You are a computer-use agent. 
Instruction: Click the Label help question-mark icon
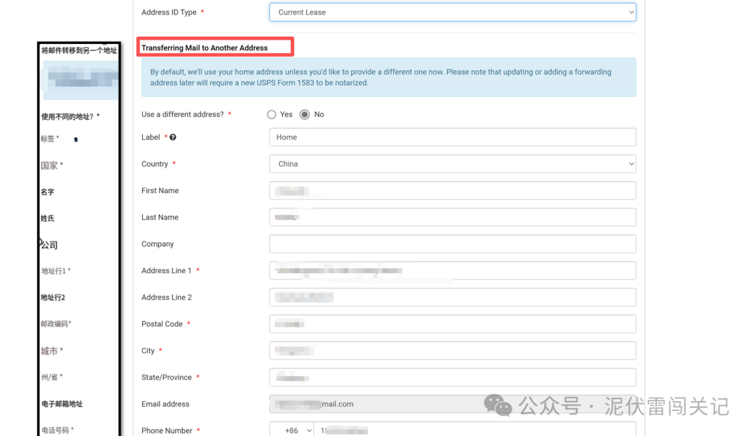coord(173,137)
